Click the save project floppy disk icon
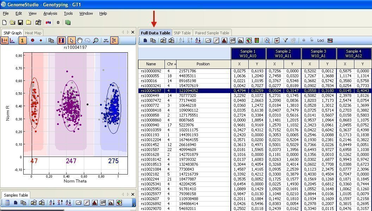This screenshot has height=211, width=372. (20, 22)
